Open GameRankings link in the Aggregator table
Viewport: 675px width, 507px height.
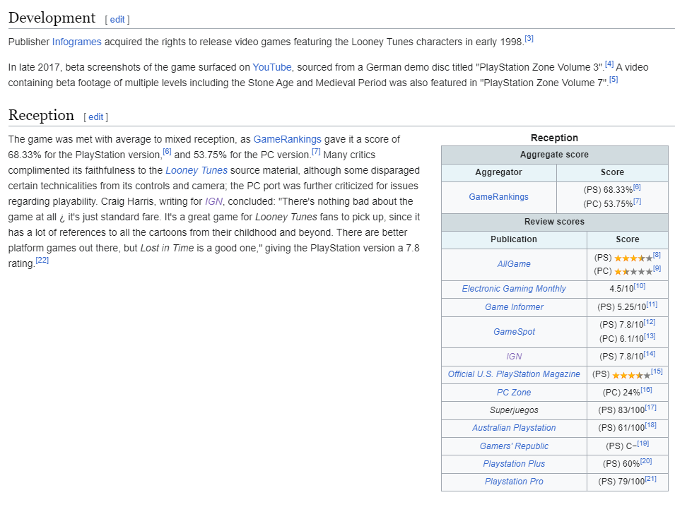pyautogui.click(x=498, y=196)
